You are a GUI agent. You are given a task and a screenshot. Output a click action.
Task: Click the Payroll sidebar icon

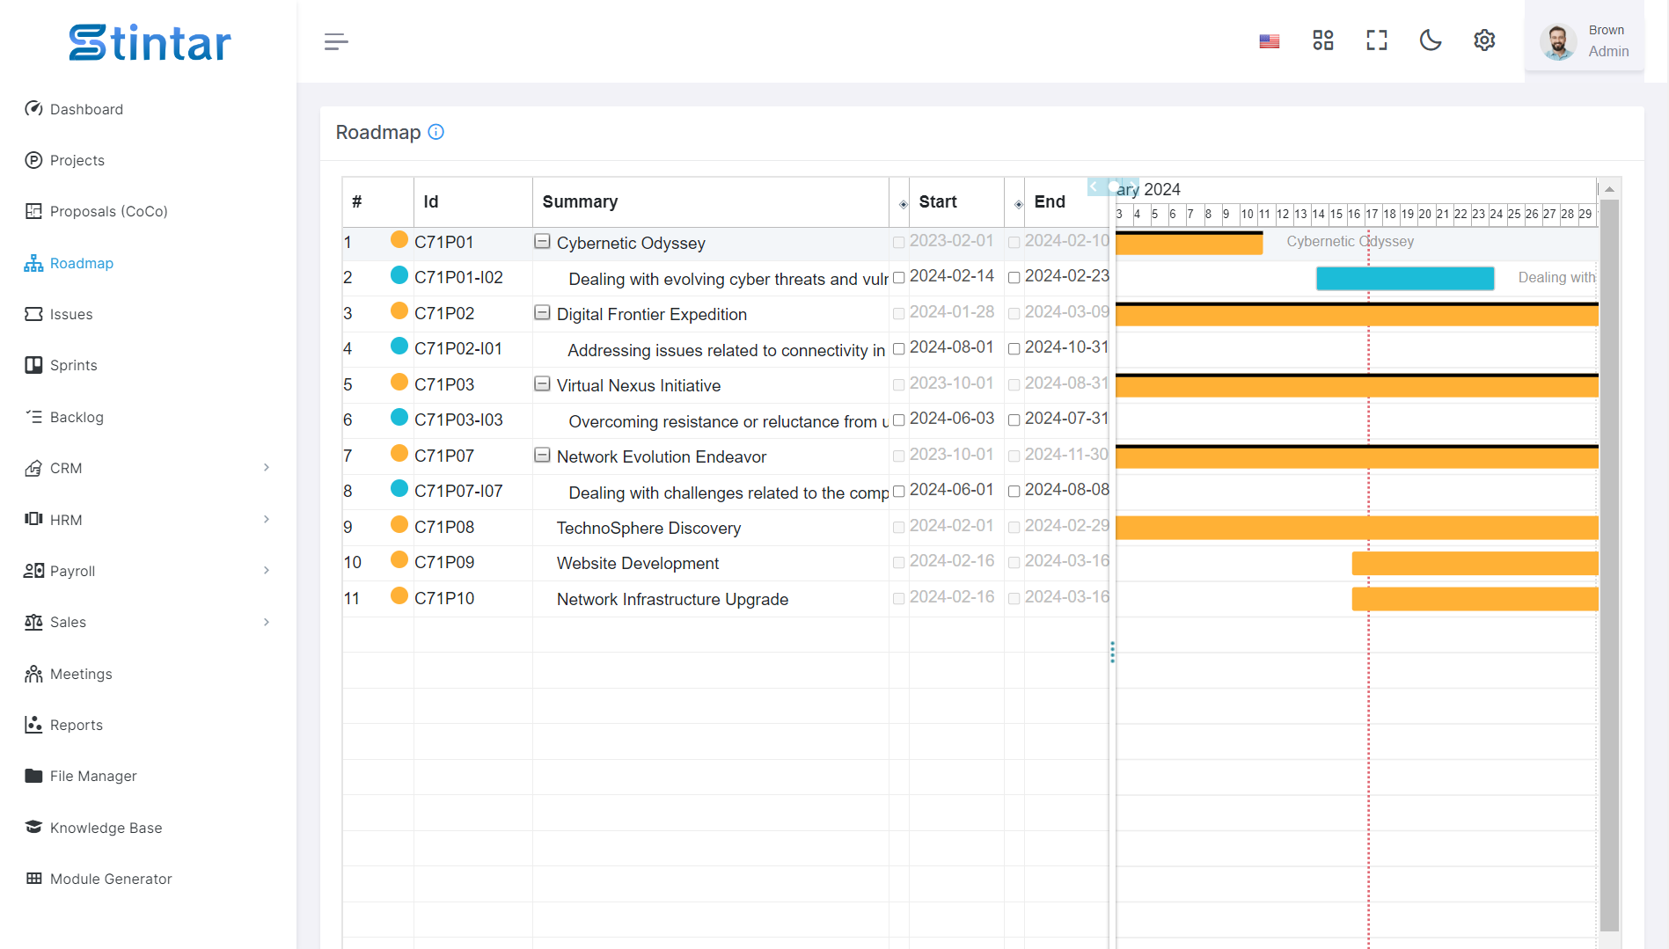[x=33, y=571]
